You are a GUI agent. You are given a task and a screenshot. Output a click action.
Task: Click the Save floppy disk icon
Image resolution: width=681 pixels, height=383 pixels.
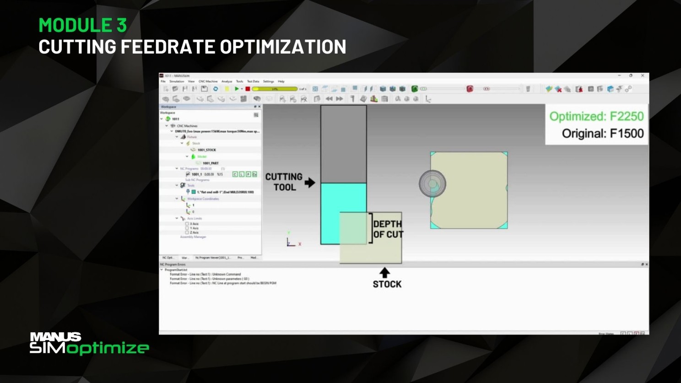[x=205, y=89]
